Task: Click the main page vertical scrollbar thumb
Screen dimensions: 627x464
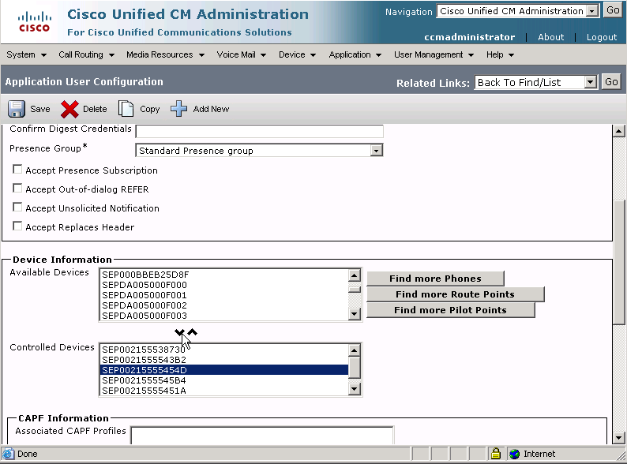Action: pyautogui.click(x=618, y=261)
